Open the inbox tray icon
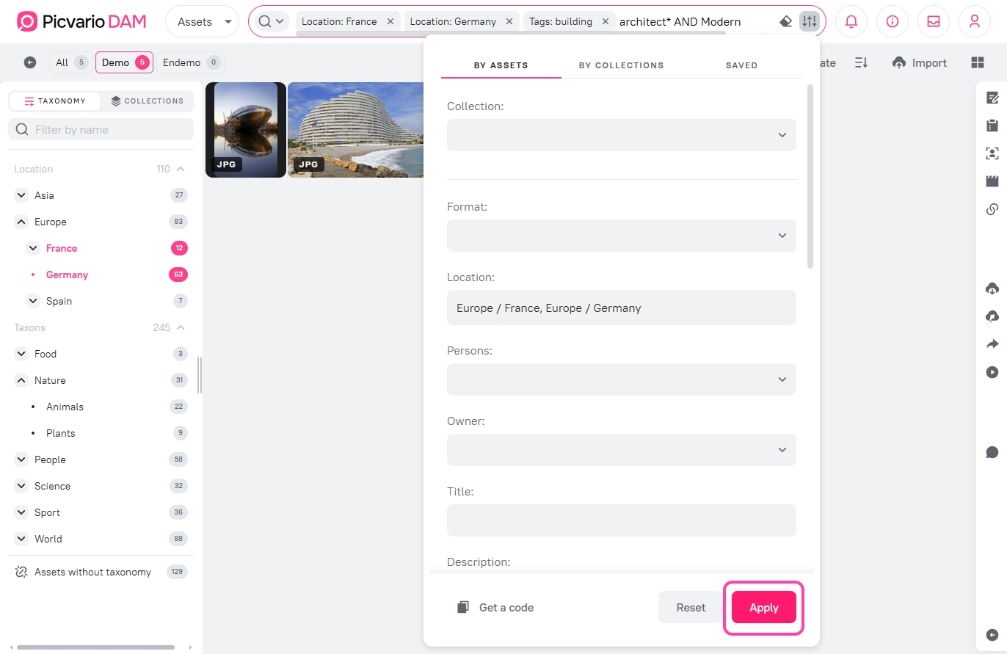 (x=934, y=21)
